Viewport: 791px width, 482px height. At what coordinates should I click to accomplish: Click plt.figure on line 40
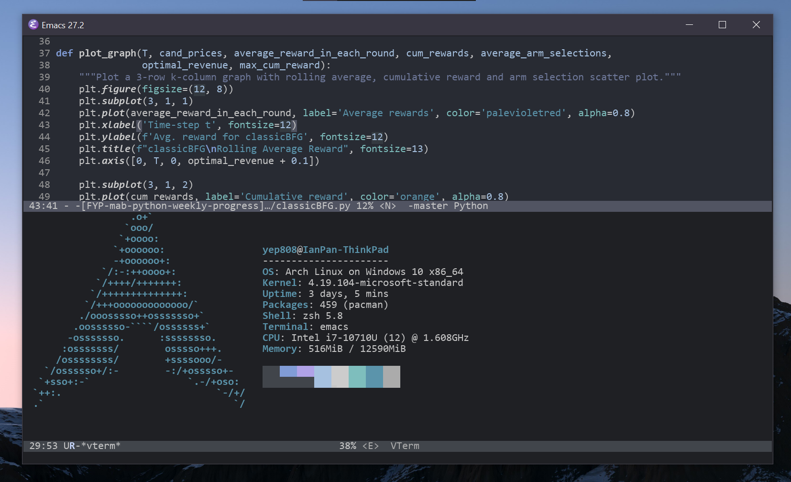click(x=107, y=89)
